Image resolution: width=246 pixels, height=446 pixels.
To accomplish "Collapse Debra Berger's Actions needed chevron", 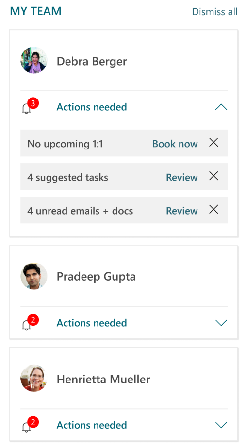I will coord(221,107).
